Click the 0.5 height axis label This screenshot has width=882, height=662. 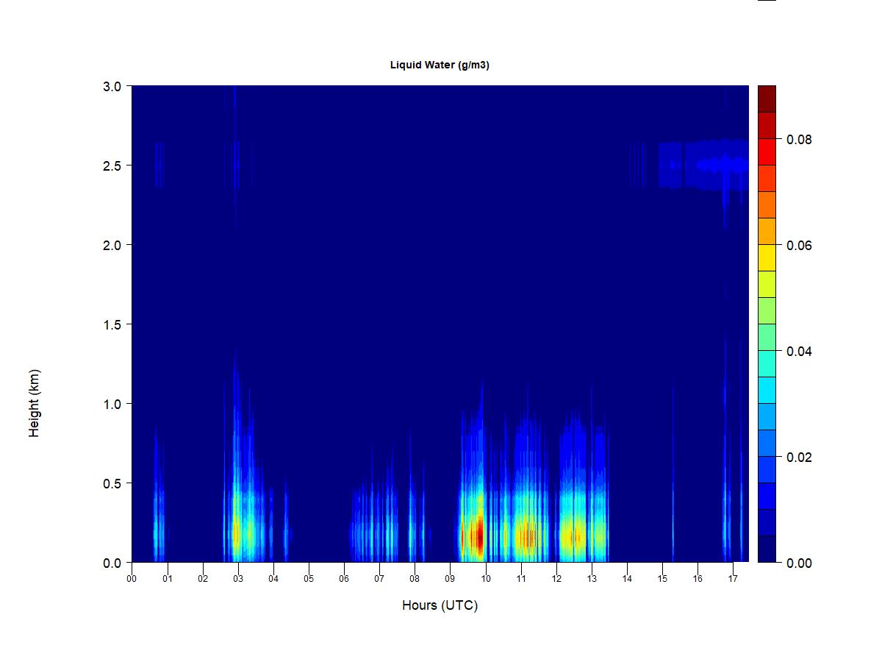click(112, 483)
